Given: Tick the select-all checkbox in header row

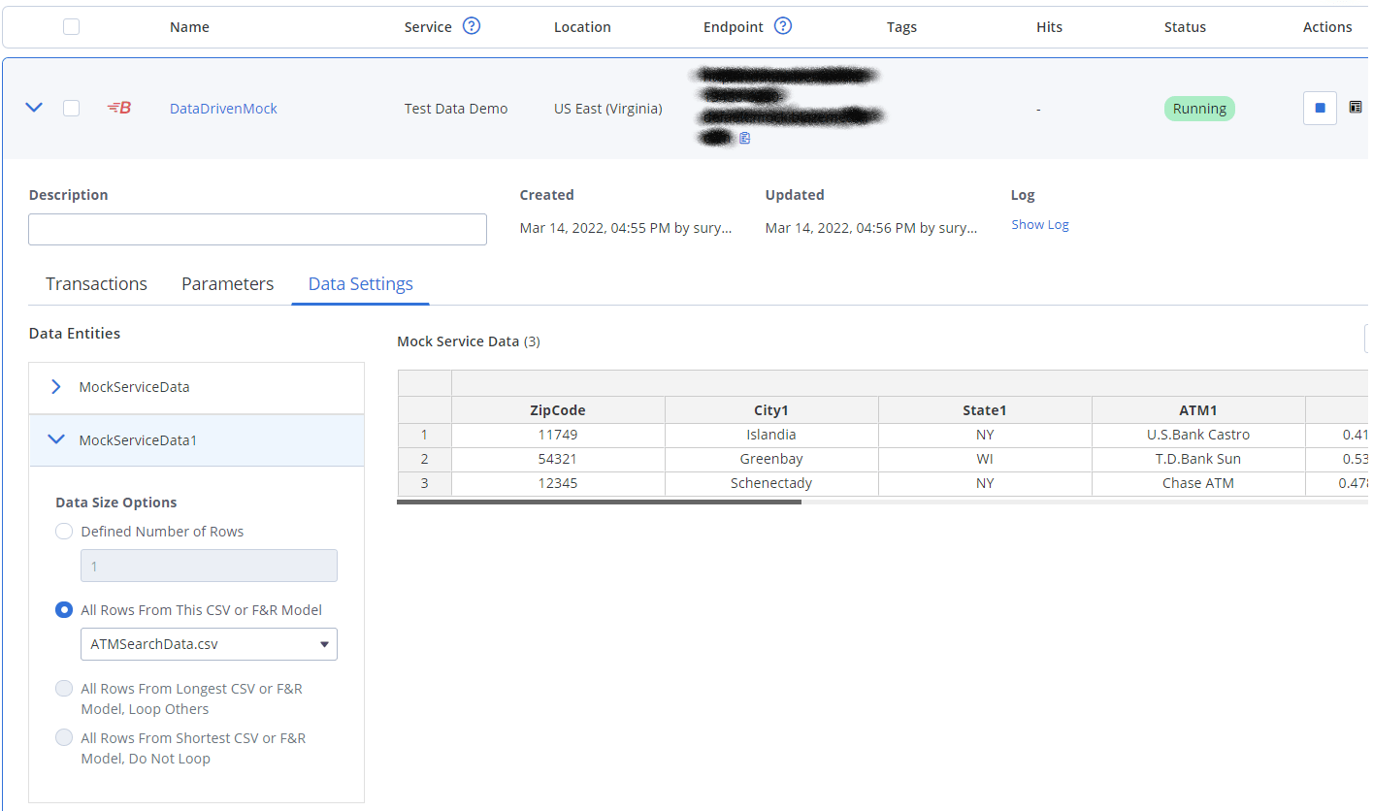Looking at the screenshot, I should point(71,27).
